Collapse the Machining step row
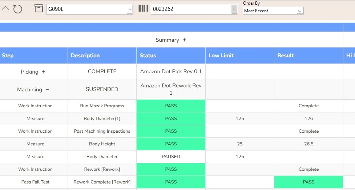The width and height of the screenshot is (355, 190). 47,90
